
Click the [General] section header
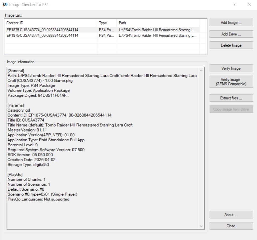coord(16,71)
